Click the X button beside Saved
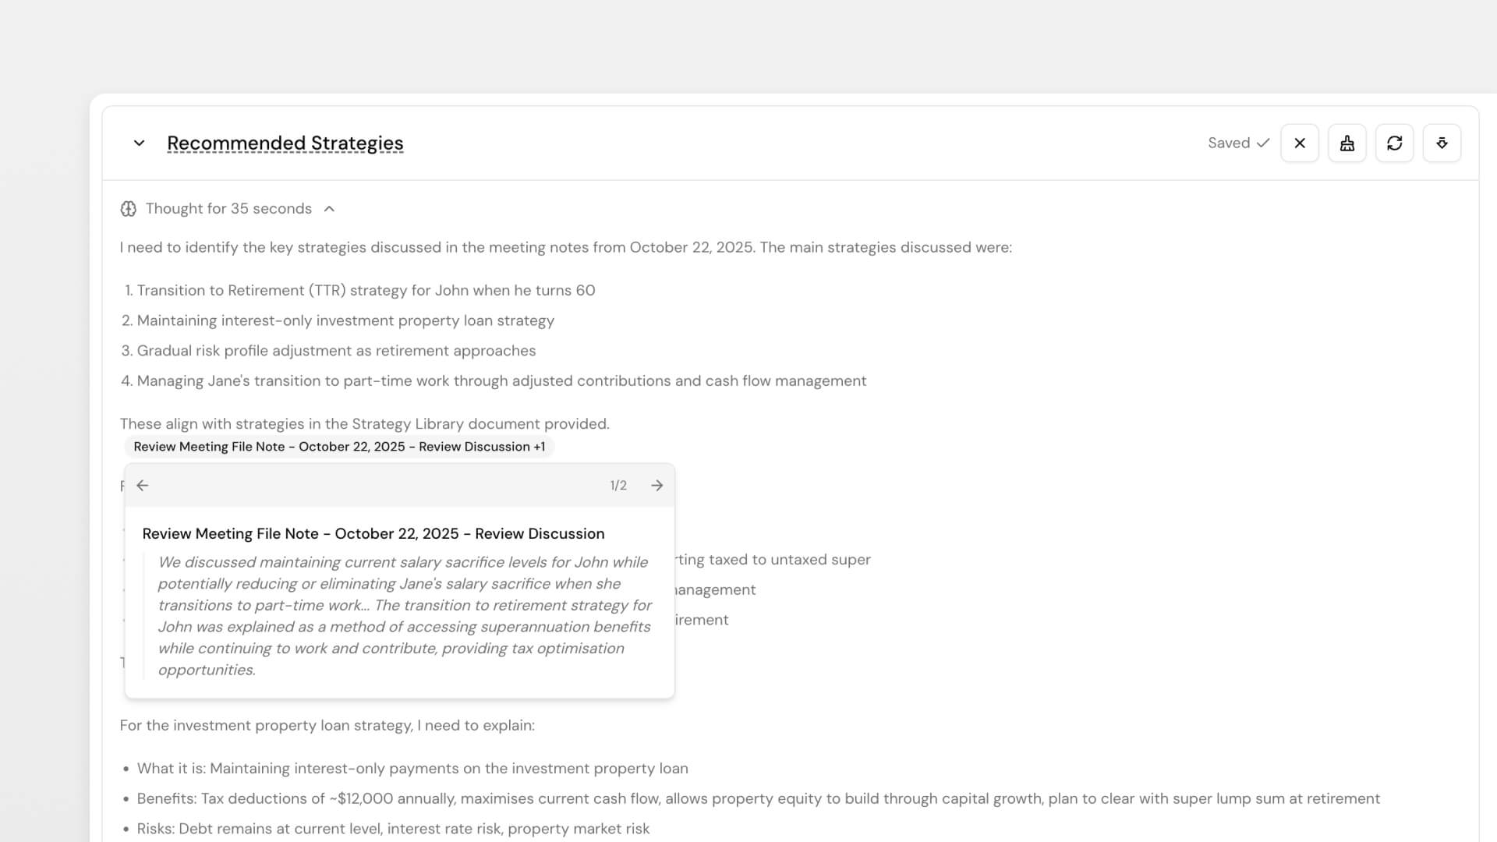The height and width of the screenshot is (842, 1497). click(1299, 143)
